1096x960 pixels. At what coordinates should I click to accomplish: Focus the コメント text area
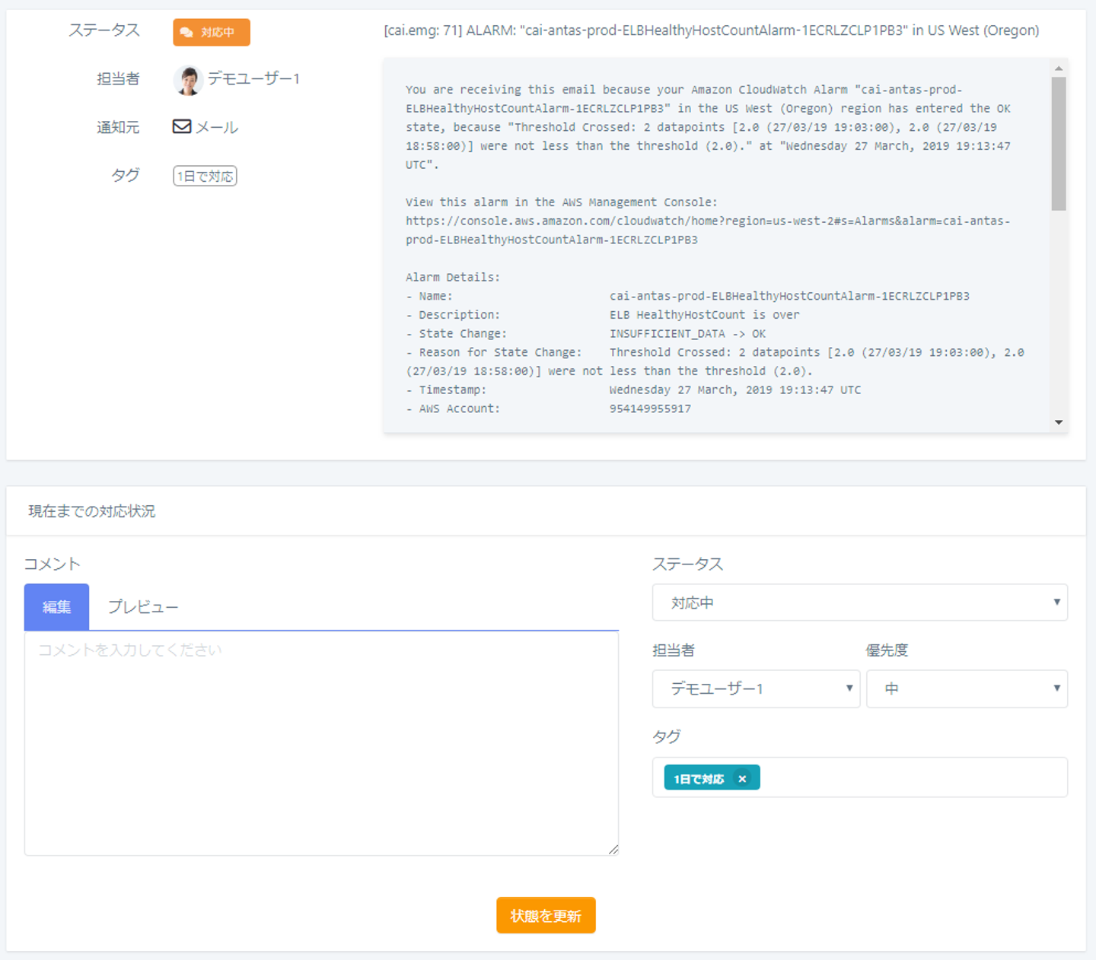point(321,743)
